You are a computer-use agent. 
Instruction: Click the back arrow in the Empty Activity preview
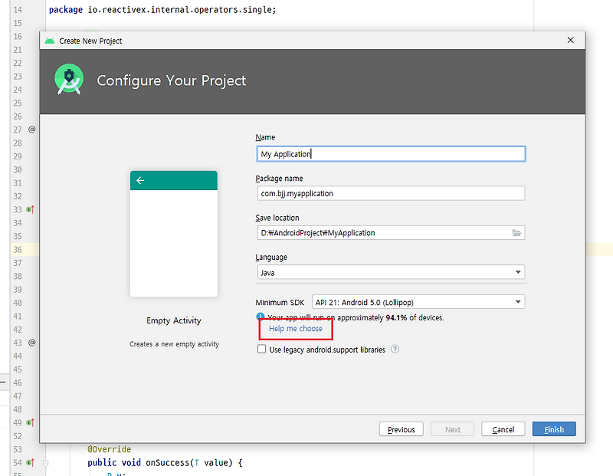click(x=140, y=180)
